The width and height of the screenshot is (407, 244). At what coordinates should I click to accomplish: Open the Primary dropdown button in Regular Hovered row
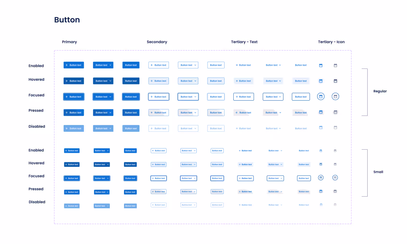tap(103, 81)
